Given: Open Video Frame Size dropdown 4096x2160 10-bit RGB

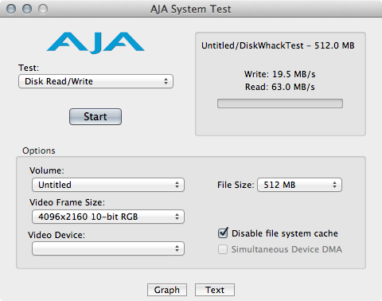Looking at the screenshot, I should click(x=108, y=217).
